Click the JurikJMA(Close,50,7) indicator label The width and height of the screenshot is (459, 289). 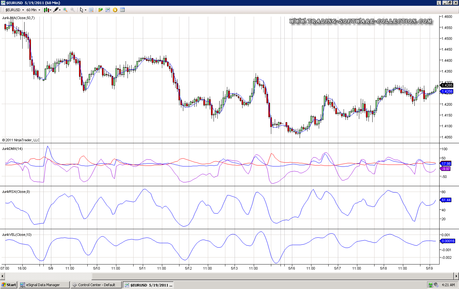[x=18, y=18]
